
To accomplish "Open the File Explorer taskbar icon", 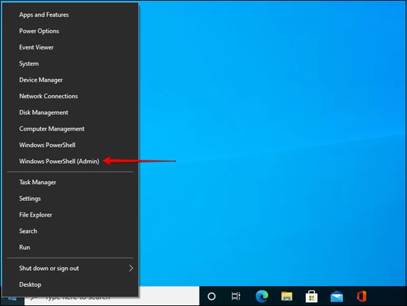I will (x=286, y=296).
